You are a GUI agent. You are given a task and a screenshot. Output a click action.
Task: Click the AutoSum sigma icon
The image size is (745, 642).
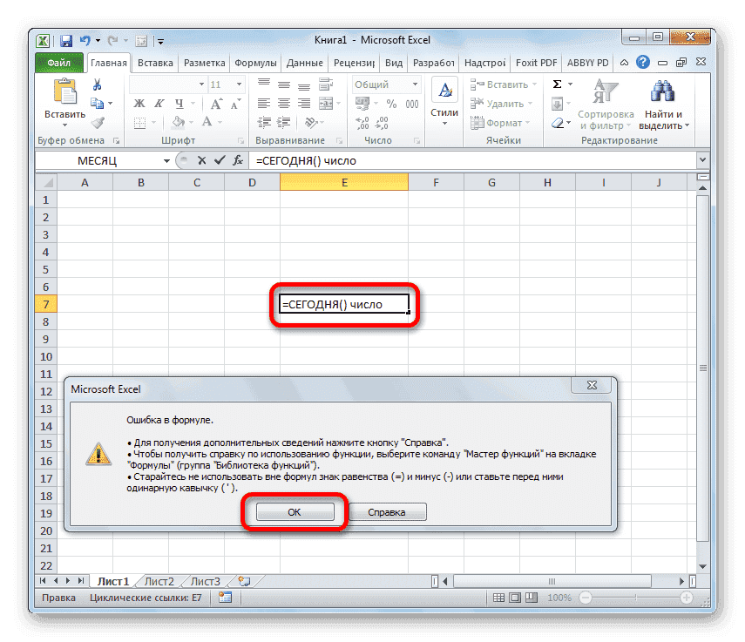click(x=559, y=84)
